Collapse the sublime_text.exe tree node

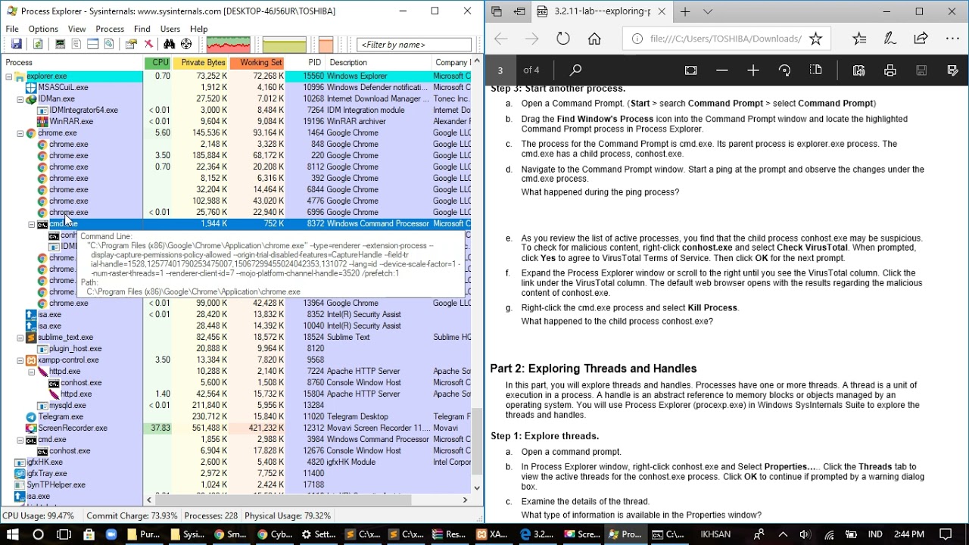20,338
